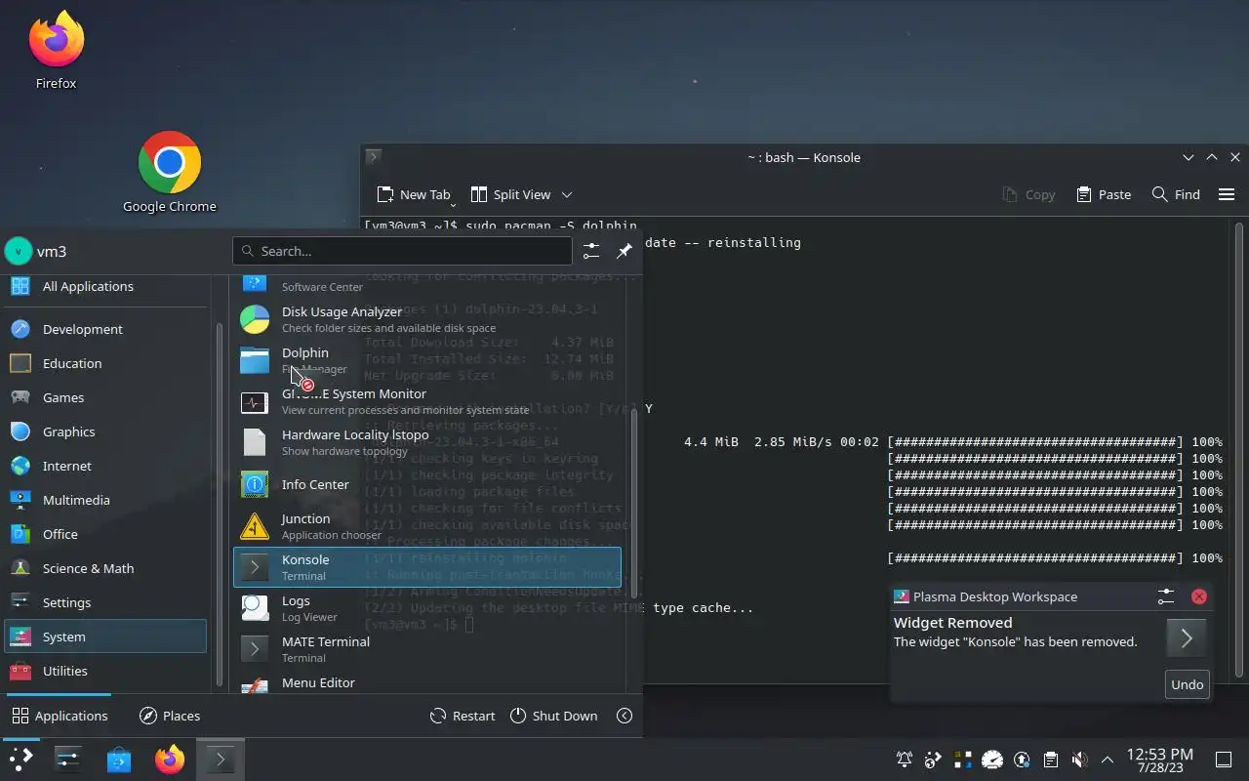This screenshot has width=1249, height=781.
Task: Launch Firefox from the taskbar
Action: (170, 759)
